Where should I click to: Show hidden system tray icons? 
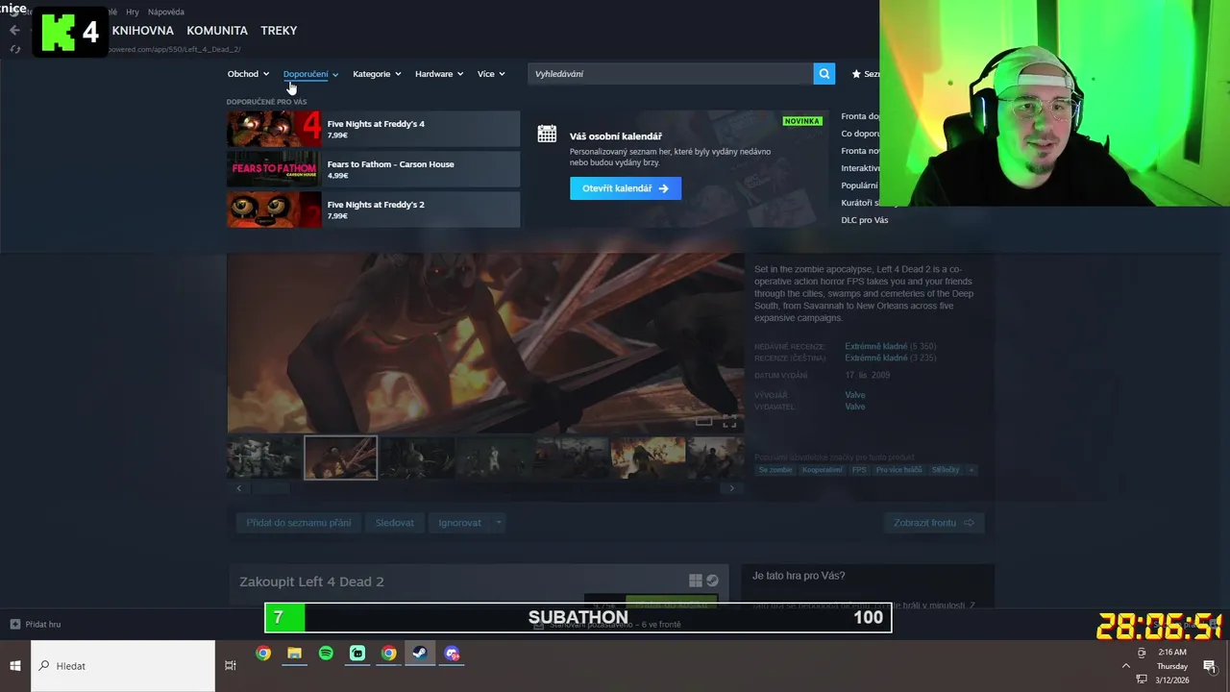point(1126,666)
